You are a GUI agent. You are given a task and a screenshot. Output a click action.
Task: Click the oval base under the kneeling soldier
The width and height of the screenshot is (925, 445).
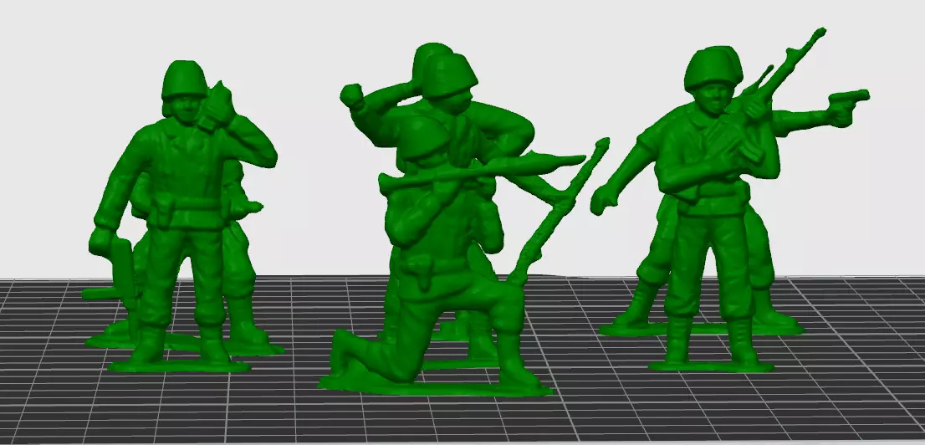coord(436,386)
